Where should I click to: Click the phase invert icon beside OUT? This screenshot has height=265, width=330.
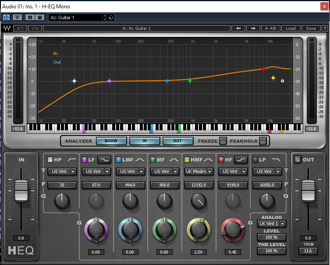coord(298,159)
